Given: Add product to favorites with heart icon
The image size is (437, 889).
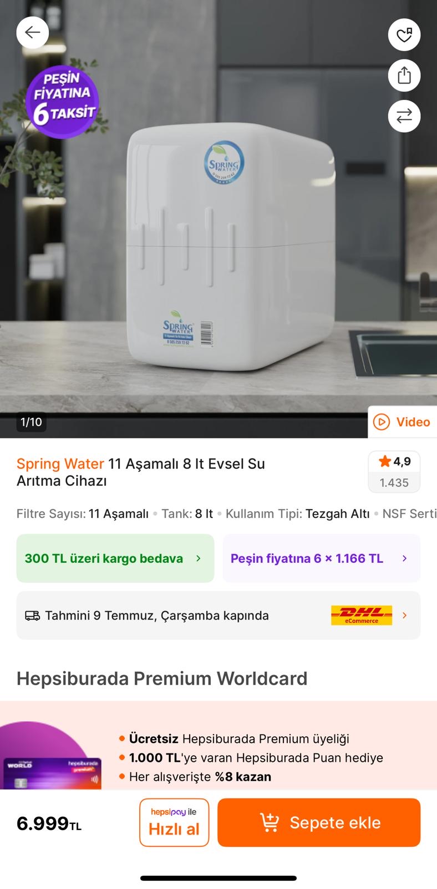Looking at the screenshot, I should 404,35.
